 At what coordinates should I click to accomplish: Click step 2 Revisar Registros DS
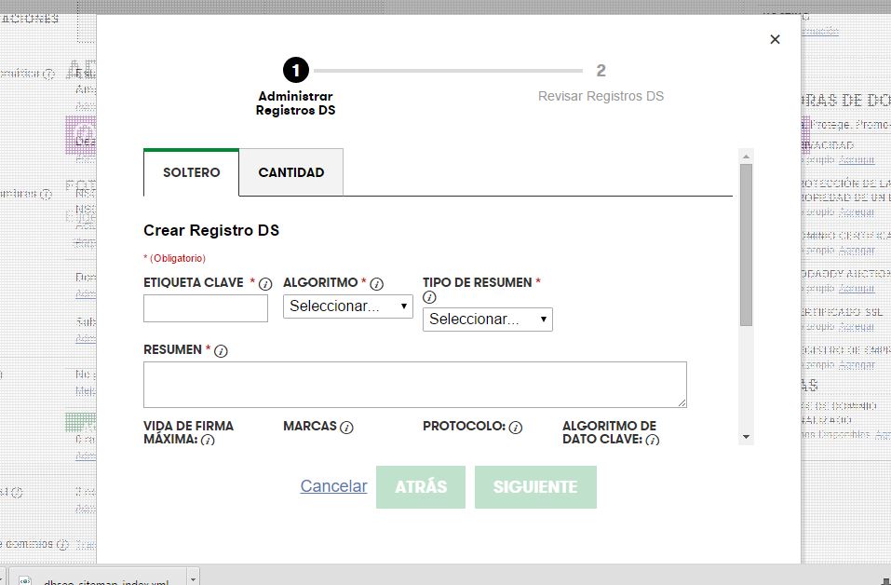[x=601, y=81]
